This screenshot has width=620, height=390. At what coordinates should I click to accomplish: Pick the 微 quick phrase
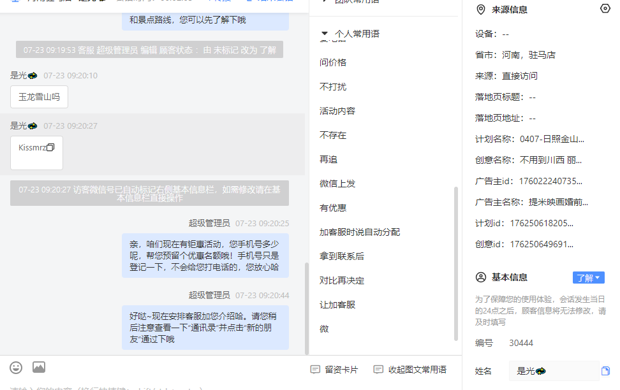coord(324,329)
